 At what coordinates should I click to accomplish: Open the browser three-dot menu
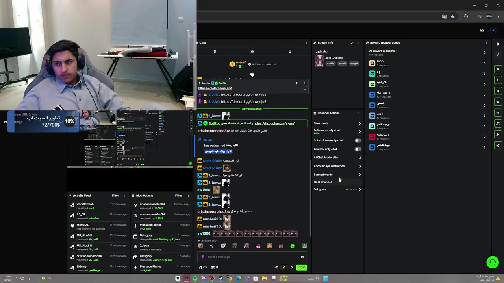498,17
